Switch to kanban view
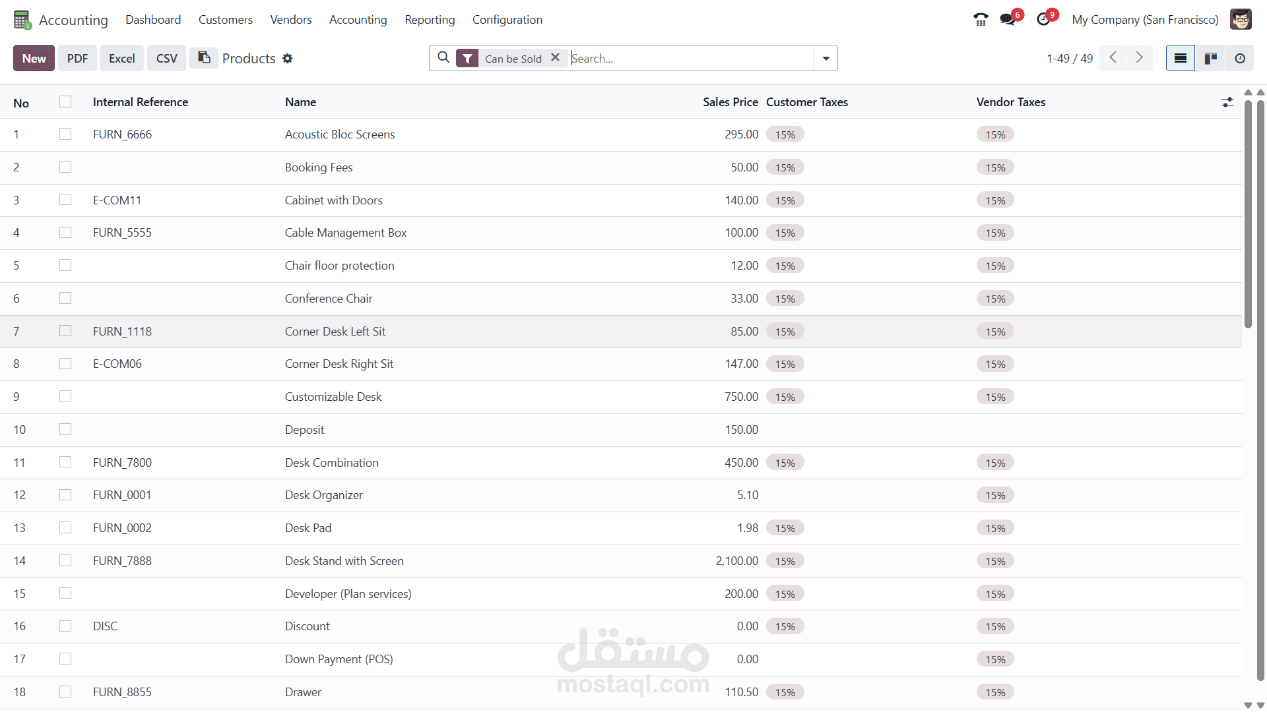Screen dimensions: 1267x712 coord(1210,59)
